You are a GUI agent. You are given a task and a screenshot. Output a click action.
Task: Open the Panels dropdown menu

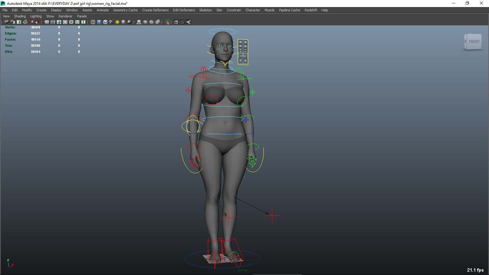tap(82, 16)
